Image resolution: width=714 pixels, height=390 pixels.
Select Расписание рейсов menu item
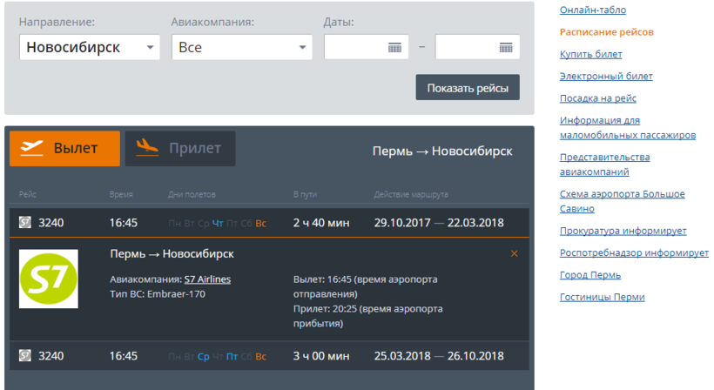(x=606, y=32)
